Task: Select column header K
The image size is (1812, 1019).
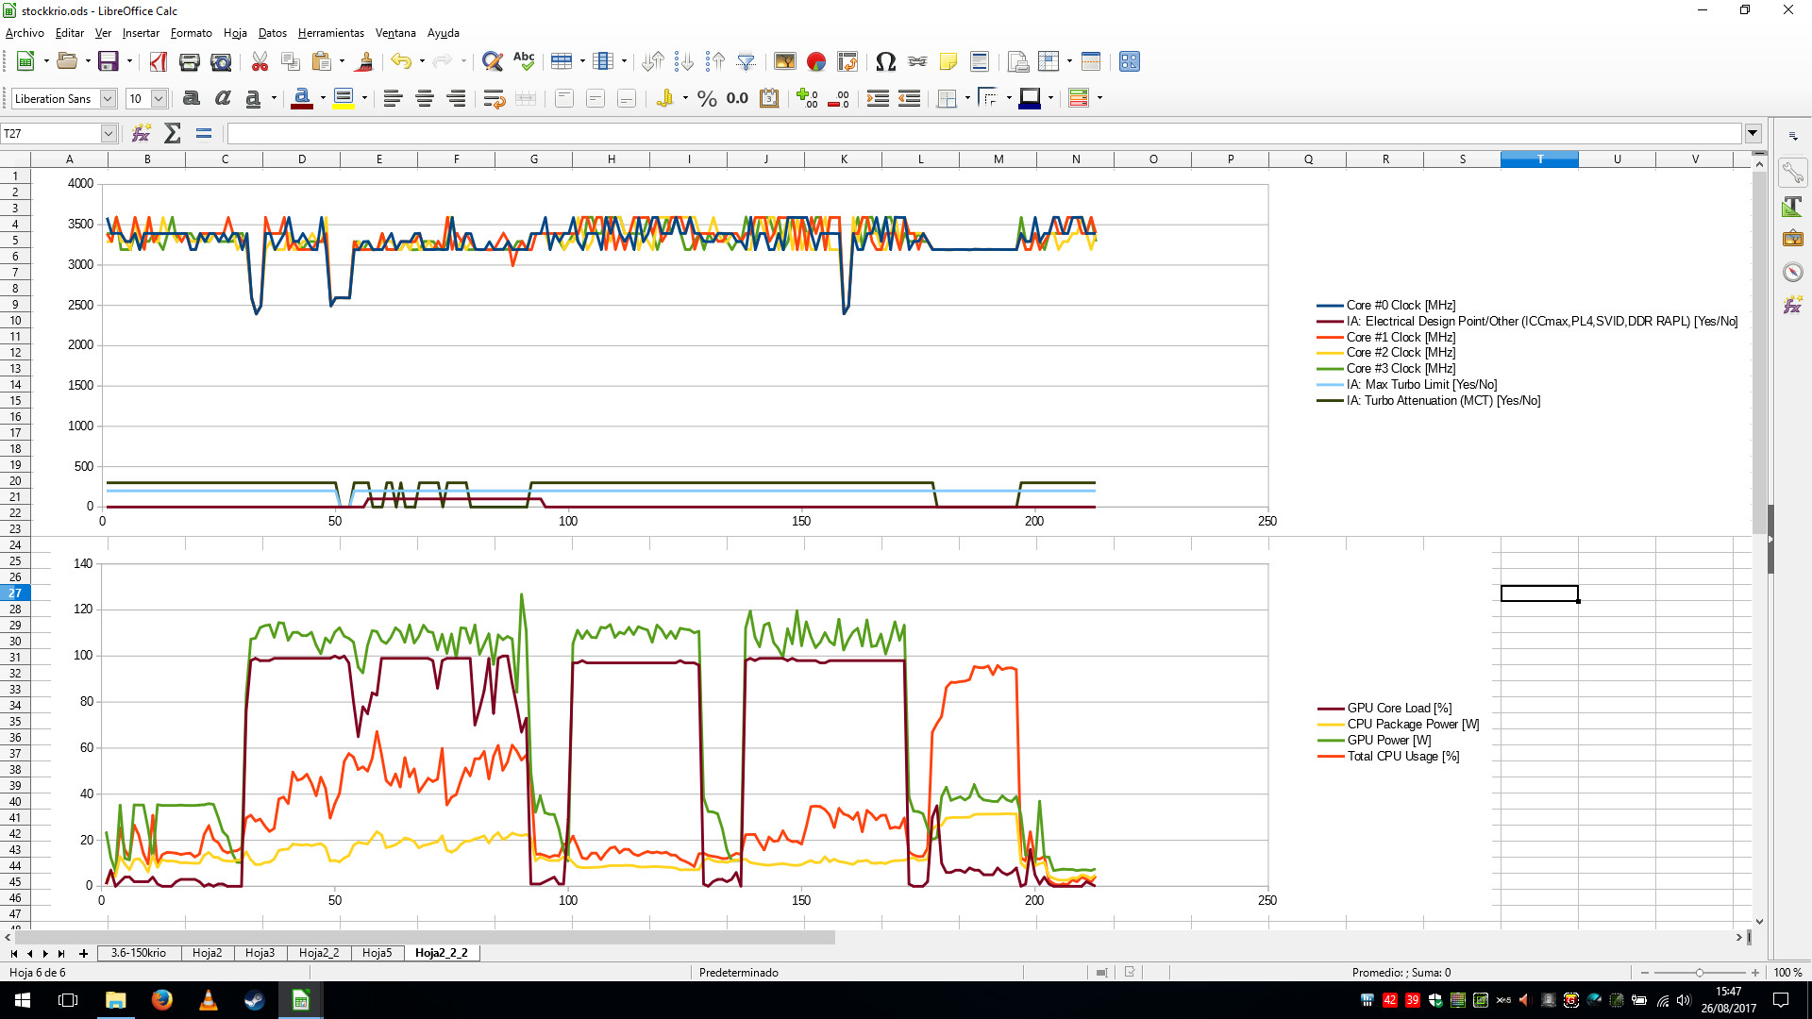Action: pos(844,159)
